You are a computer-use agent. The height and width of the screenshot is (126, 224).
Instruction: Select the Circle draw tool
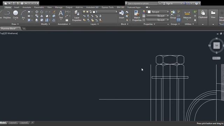click(x=15, y=15)
